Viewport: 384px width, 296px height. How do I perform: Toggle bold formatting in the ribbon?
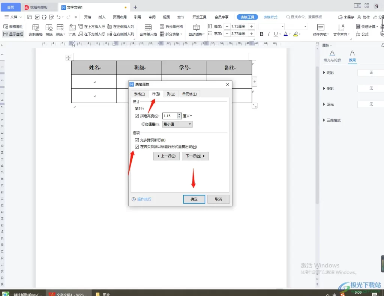point(262,34)
